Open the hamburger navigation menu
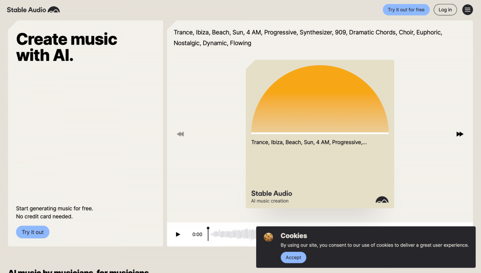481x273 pixels. (x=467, y=9)
